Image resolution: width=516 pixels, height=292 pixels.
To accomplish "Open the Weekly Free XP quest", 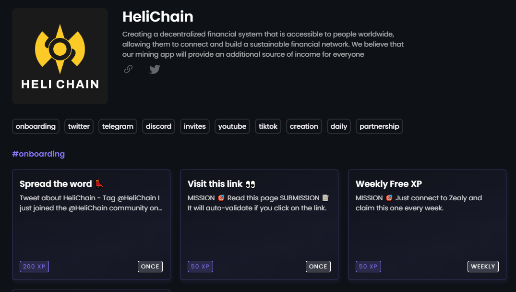I will coord(427,224).
